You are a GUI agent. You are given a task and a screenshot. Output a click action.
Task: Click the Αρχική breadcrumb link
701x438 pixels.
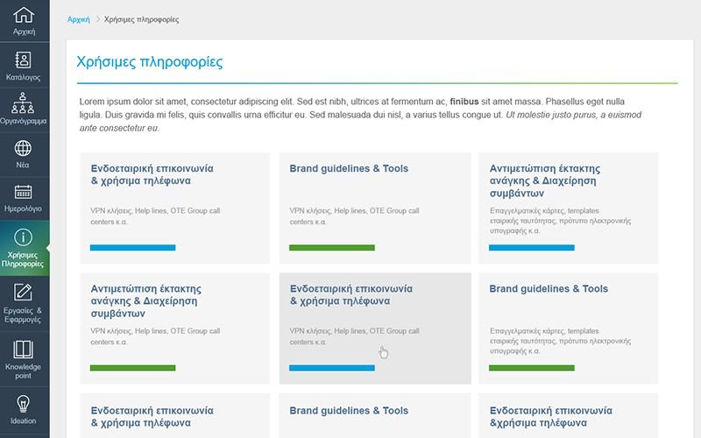point(78,18)
